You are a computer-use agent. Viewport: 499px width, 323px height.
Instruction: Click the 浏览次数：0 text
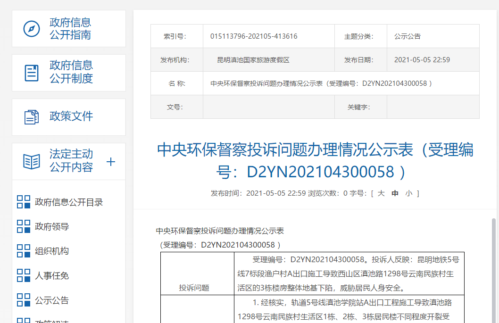[327, 193]
